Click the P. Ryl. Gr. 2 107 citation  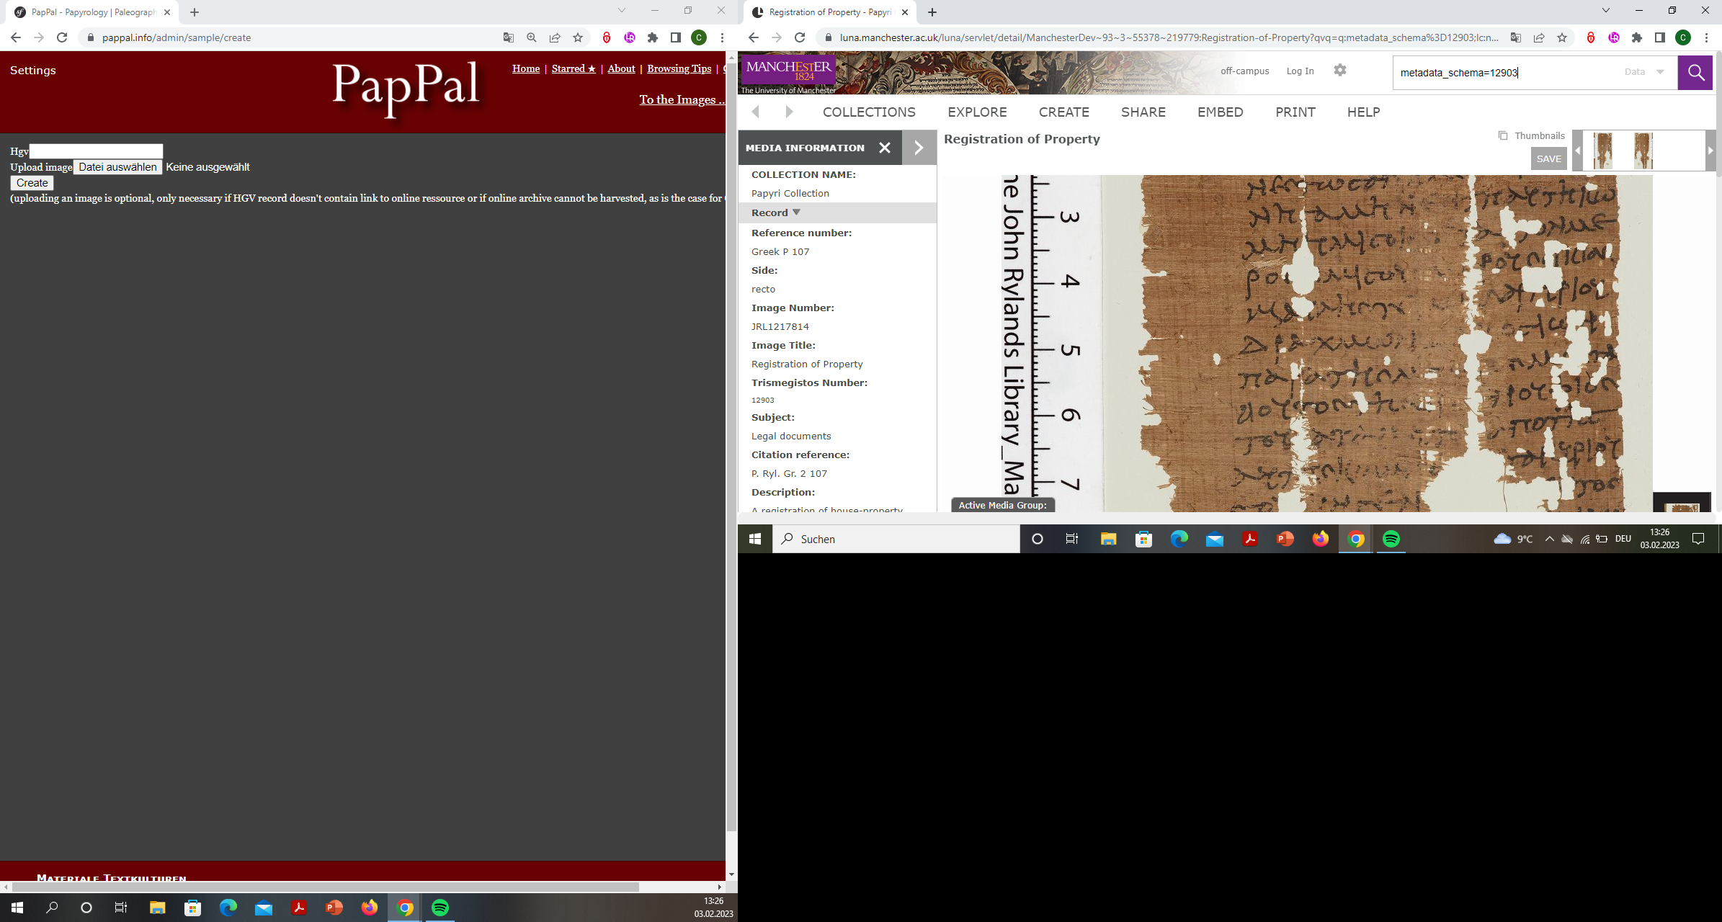789,473
